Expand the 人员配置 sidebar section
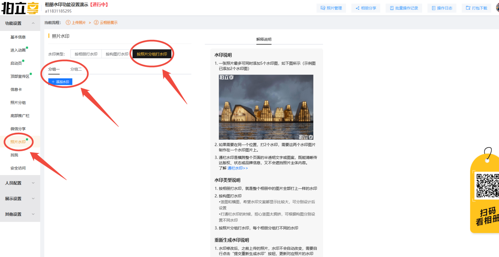Viewport: 499px width, 257px height. pos(20,183)
